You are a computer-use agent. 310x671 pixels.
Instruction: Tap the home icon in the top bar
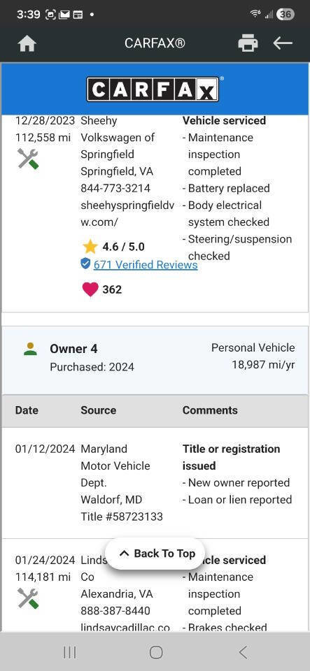(27, 43)
